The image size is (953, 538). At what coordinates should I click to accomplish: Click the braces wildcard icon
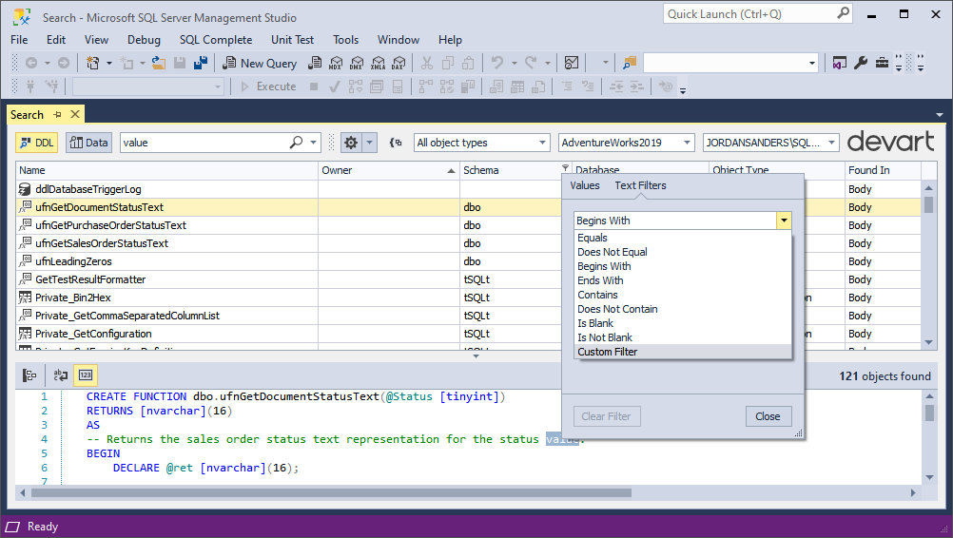point(396,143)
